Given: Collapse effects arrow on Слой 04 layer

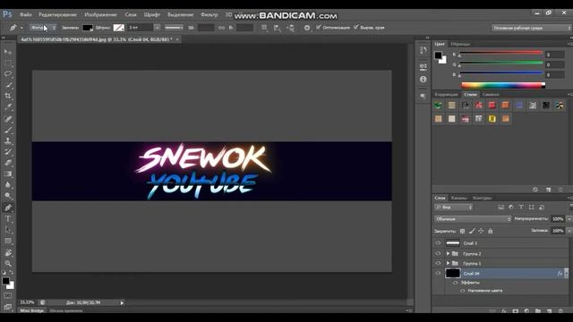Looking at the screenshot, I should pyautogui.click(x=567, y=273).
